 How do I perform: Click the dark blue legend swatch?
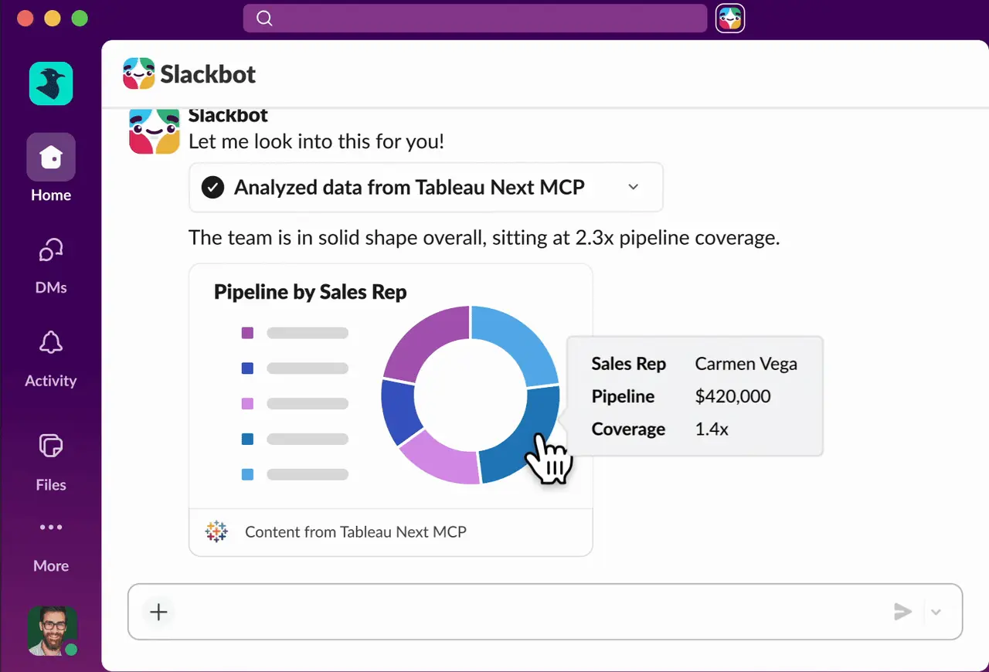point(247,368)
